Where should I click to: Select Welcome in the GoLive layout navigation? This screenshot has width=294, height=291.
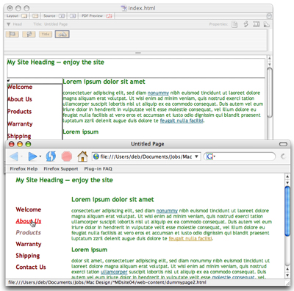tap(20, 87)
